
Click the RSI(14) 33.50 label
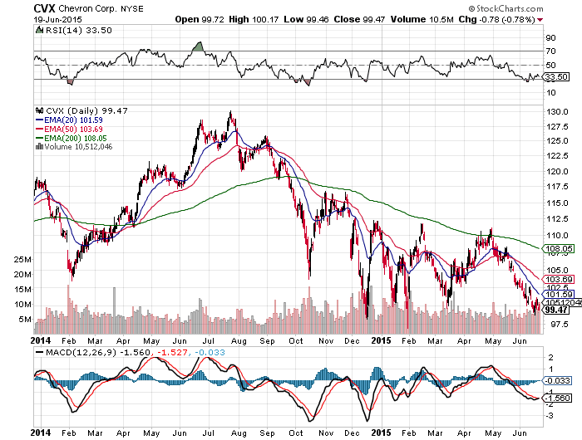(x=78, y=30)
